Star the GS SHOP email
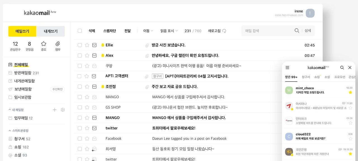Viewport: 358px width, 161px height. [87, 107]
